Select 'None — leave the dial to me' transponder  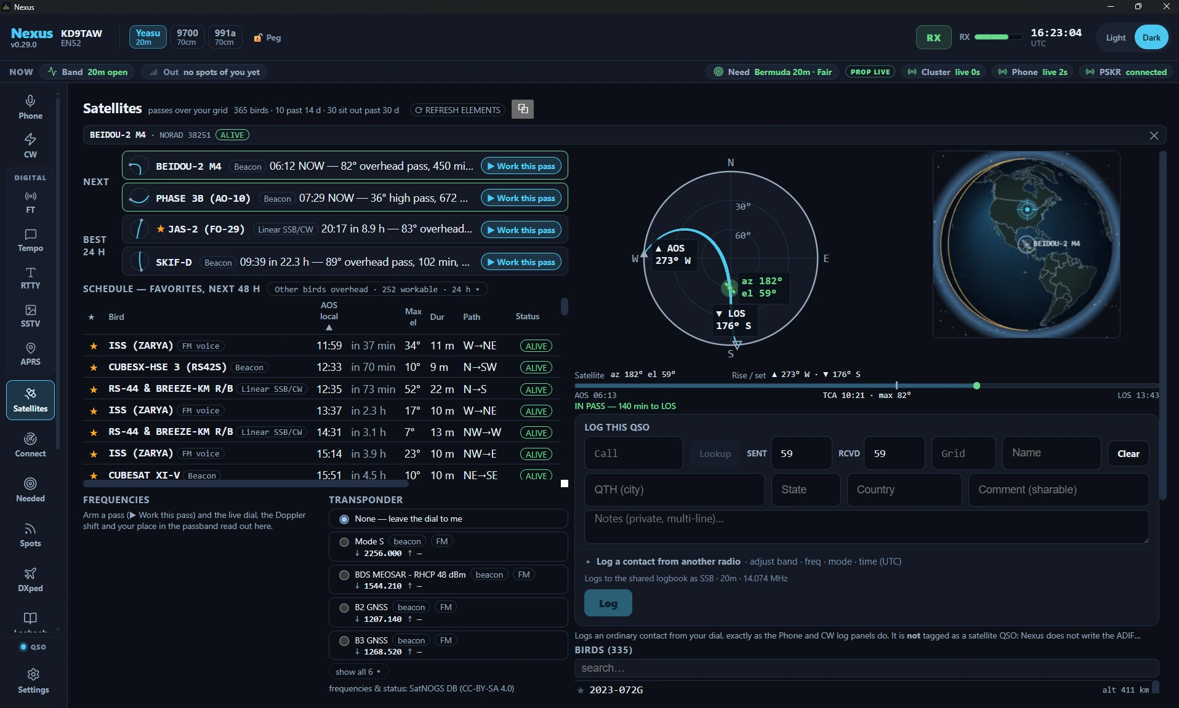point(448,519)
